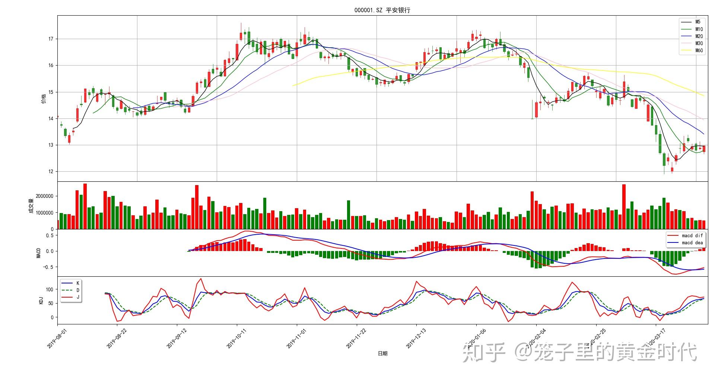Click the vertical MACD axis label
The image size is (715, 381).
pyautogui.click(x=39, y=253)
